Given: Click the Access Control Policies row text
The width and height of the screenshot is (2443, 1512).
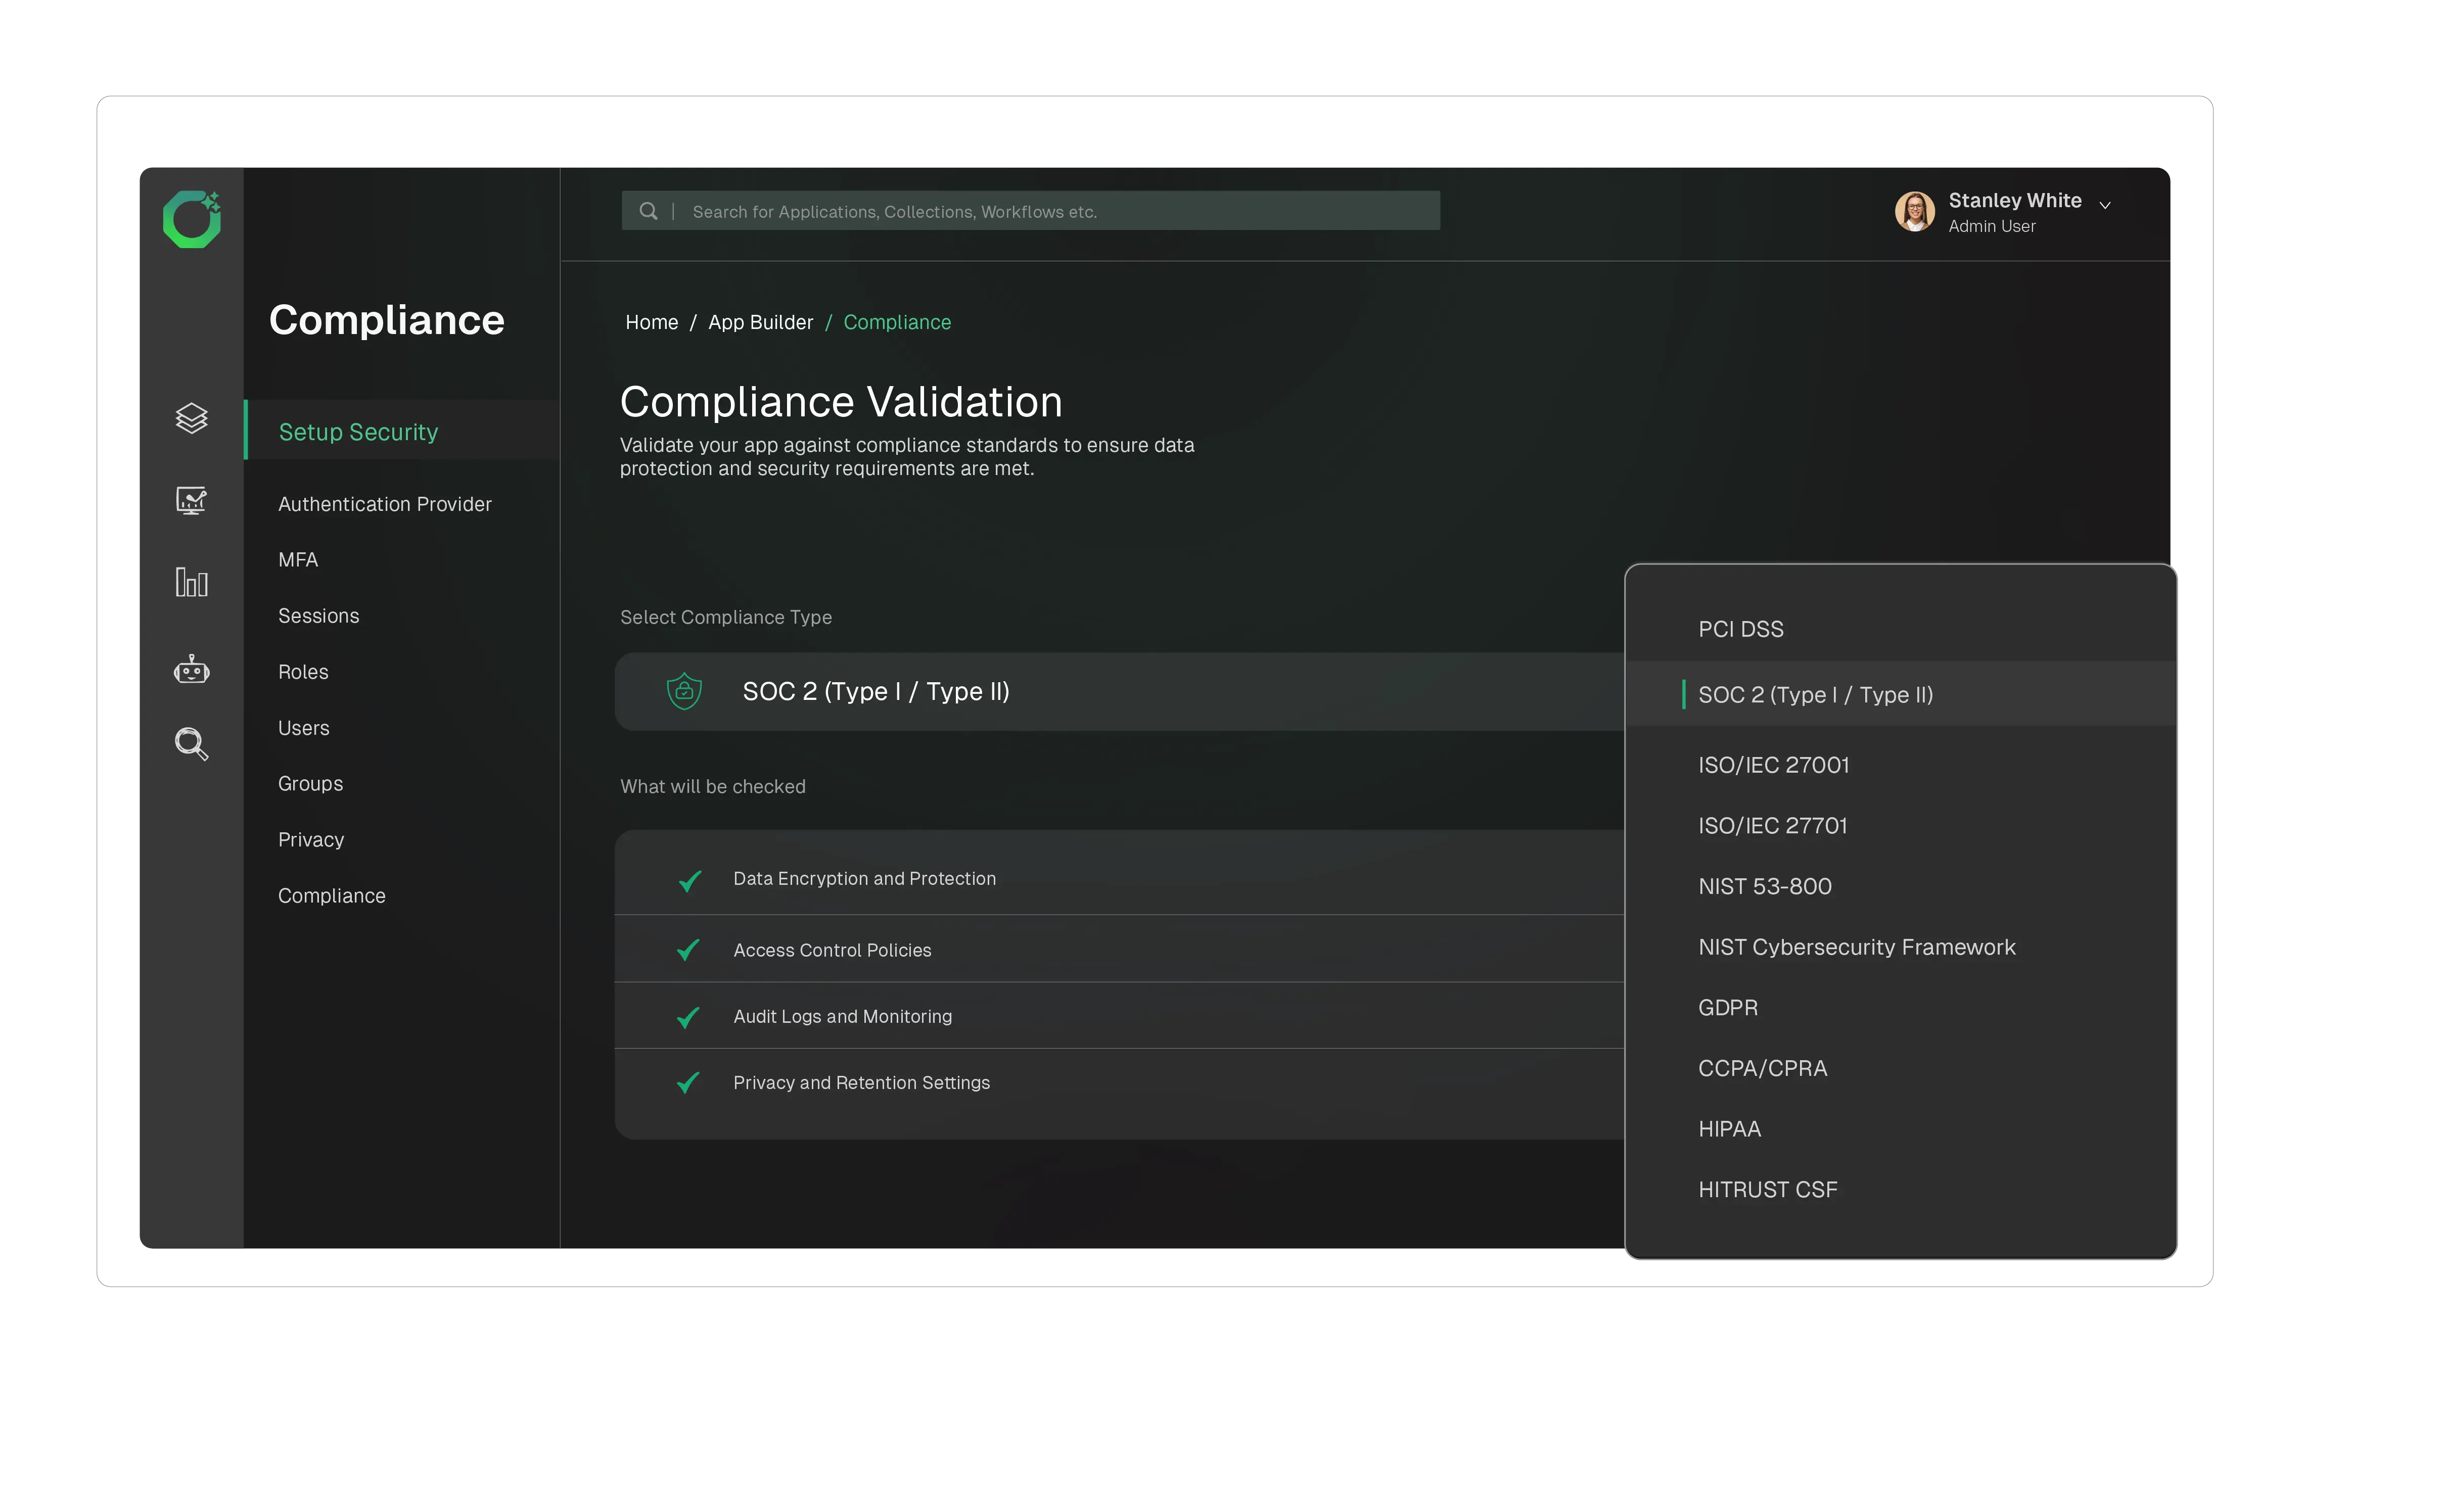Looking at the screenshot, I should pyautogui.click(x=832, y=950).
